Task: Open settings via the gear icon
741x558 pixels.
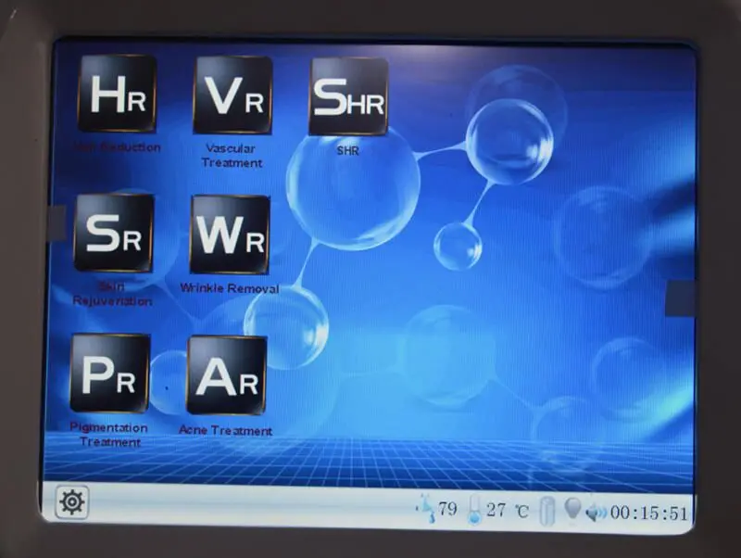Action: 72,501
